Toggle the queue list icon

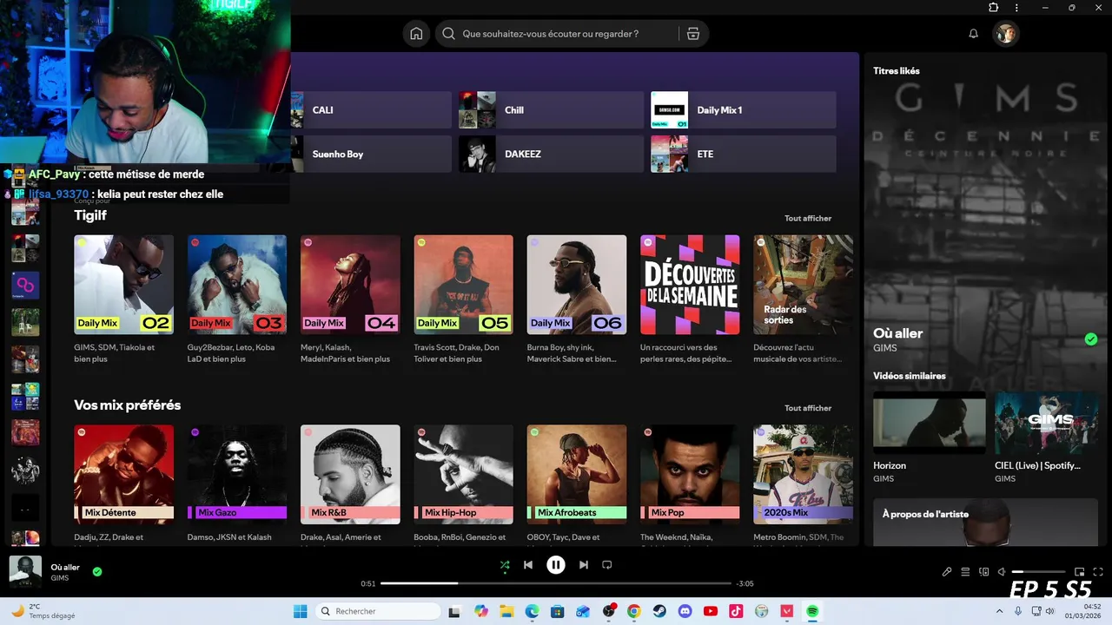pyautogui.click(x=965, y=572)
